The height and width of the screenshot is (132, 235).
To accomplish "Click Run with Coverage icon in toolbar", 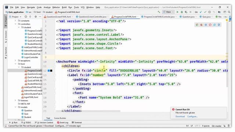I will 186,12.
